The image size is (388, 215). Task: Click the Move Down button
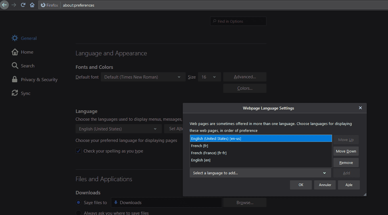(346, 151)
